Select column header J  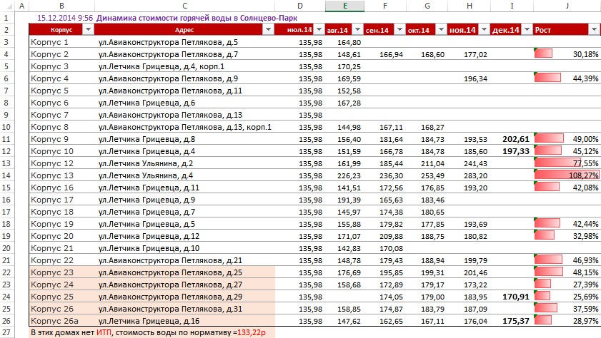(567, 6)
